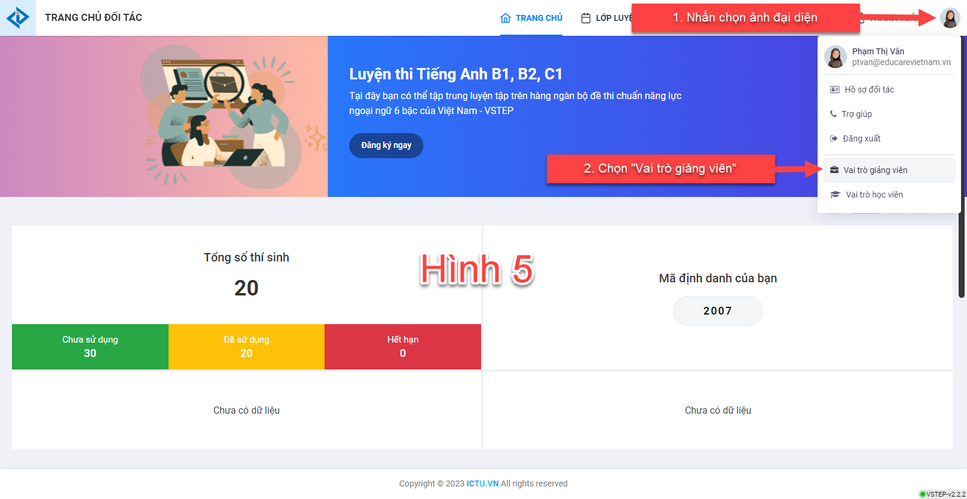Viewport: 967px width, 499px height.
Task: Click the green Chưa sử dụng tile
Action: (90, 347)
